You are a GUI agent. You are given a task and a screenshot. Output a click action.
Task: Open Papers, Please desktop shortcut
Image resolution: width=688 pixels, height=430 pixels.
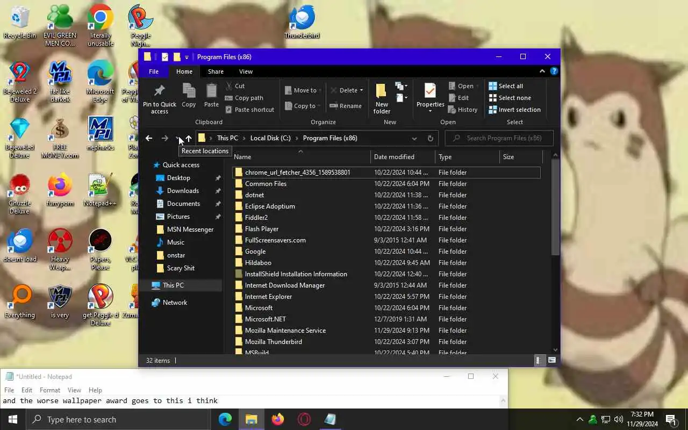coord(100,250)
